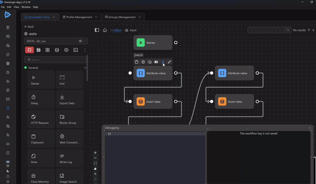
Task: Run the selected block with play icon
Action: click(163, 62)
